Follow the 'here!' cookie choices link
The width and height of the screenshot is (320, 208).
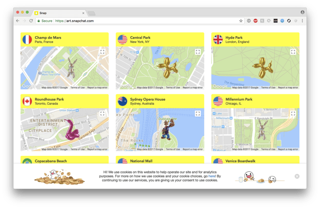(212, 176)
